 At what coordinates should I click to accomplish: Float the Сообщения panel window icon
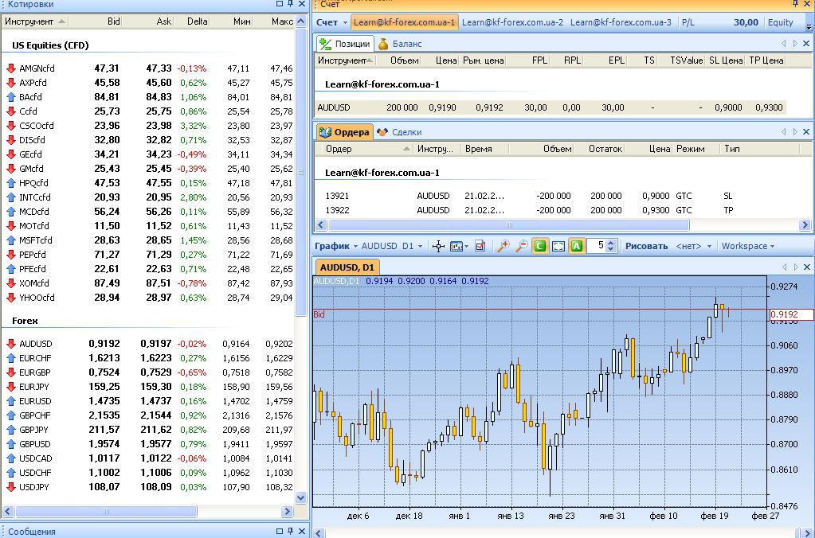coord(279,531)
